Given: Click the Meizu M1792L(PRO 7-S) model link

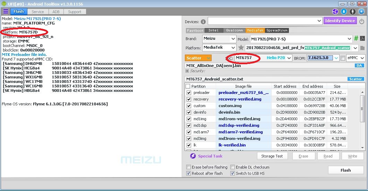Looking at the screenshot, I should [37, 18].
